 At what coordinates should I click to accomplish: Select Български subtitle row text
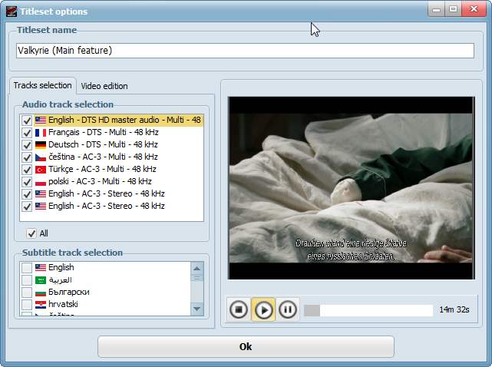[69, 292]
